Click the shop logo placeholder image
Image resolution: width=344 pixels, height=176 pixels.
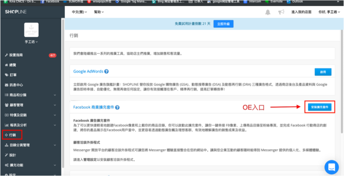pos(31,30)
